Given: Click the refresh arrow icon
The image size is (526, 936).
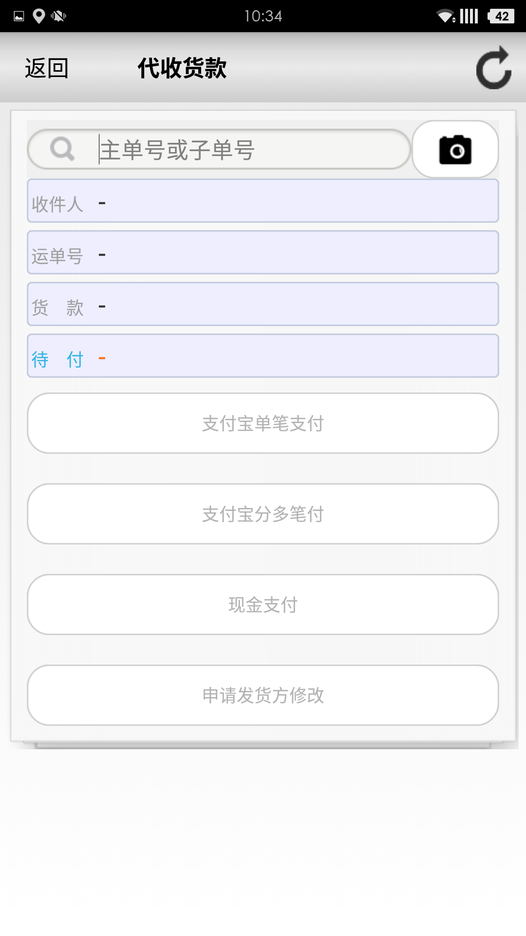Looking at the screenshot, I should (x=493, y=68).
